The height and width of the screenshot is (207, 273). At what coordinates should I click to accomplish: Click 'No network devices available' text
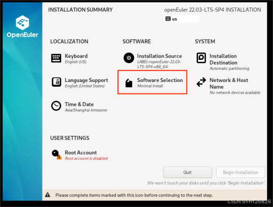[235, 92]
